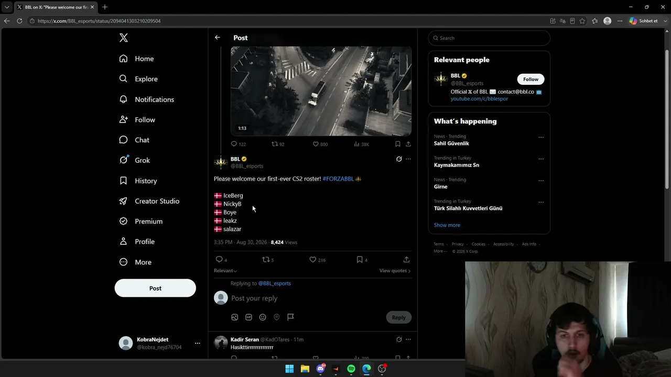This screenshot has width=671, height=377.
Task: Add media to your reply
Action: pos(235,317)
